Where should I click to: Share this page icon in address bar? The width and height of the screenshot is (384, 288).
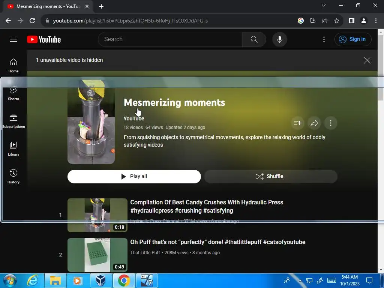point(325,21)
